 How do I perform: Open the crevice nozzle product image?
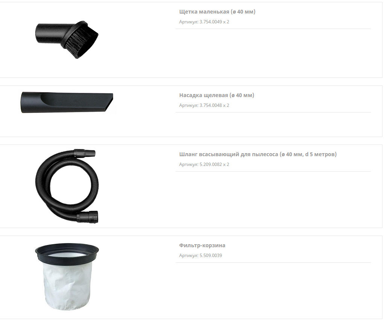(x=67, y=102)
